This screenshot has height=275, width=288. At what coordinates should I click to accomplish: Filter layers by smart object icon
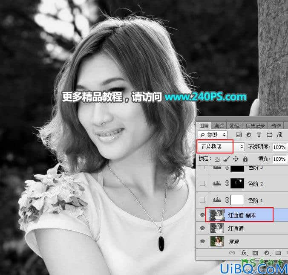(280, 135)
